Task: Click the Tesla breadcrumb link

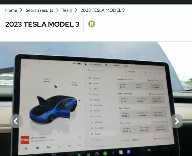Action: click(67, 10)
